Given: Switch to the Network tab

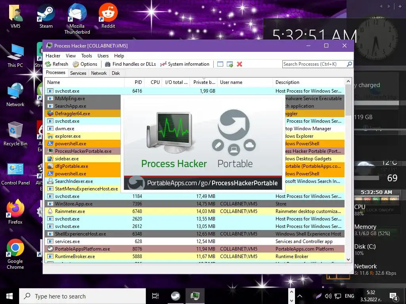Looking at the screenshot, I should [x=99, y=73].
